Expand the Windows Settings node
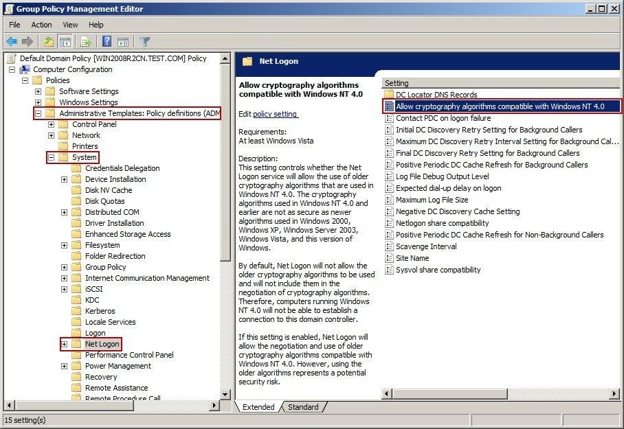Viewport: 624px width, 429px height. click(x=38, y=102)
